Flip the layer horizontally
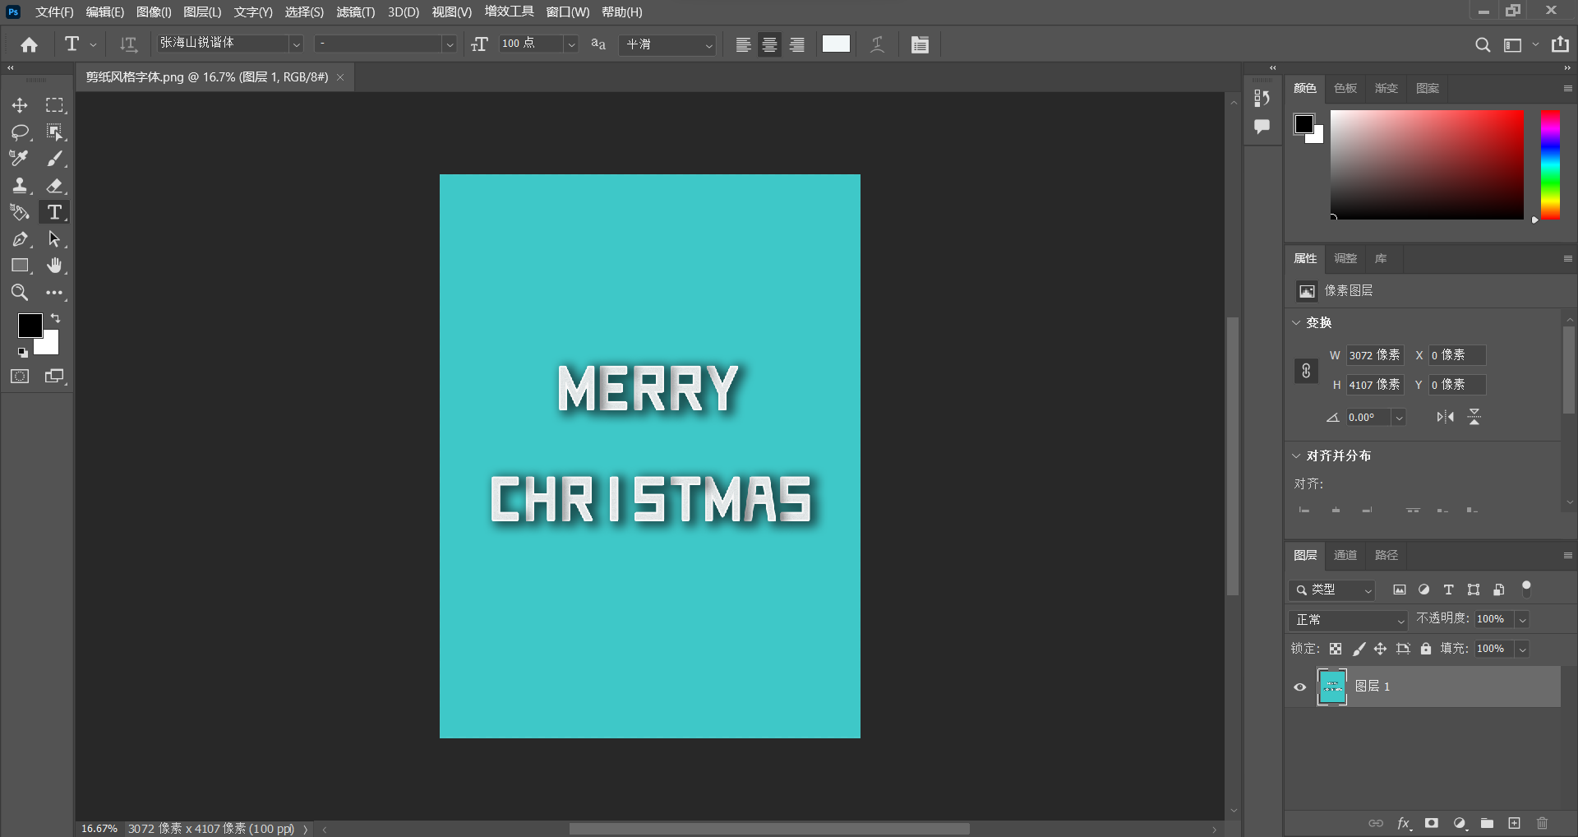The image size is (1578, 837). (1445, 418)
